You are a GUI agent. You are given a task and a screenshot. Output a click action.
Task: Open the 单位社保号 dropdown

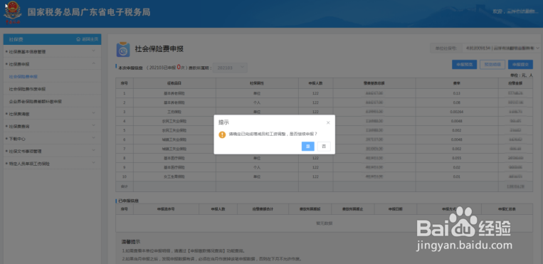(502, 48)
